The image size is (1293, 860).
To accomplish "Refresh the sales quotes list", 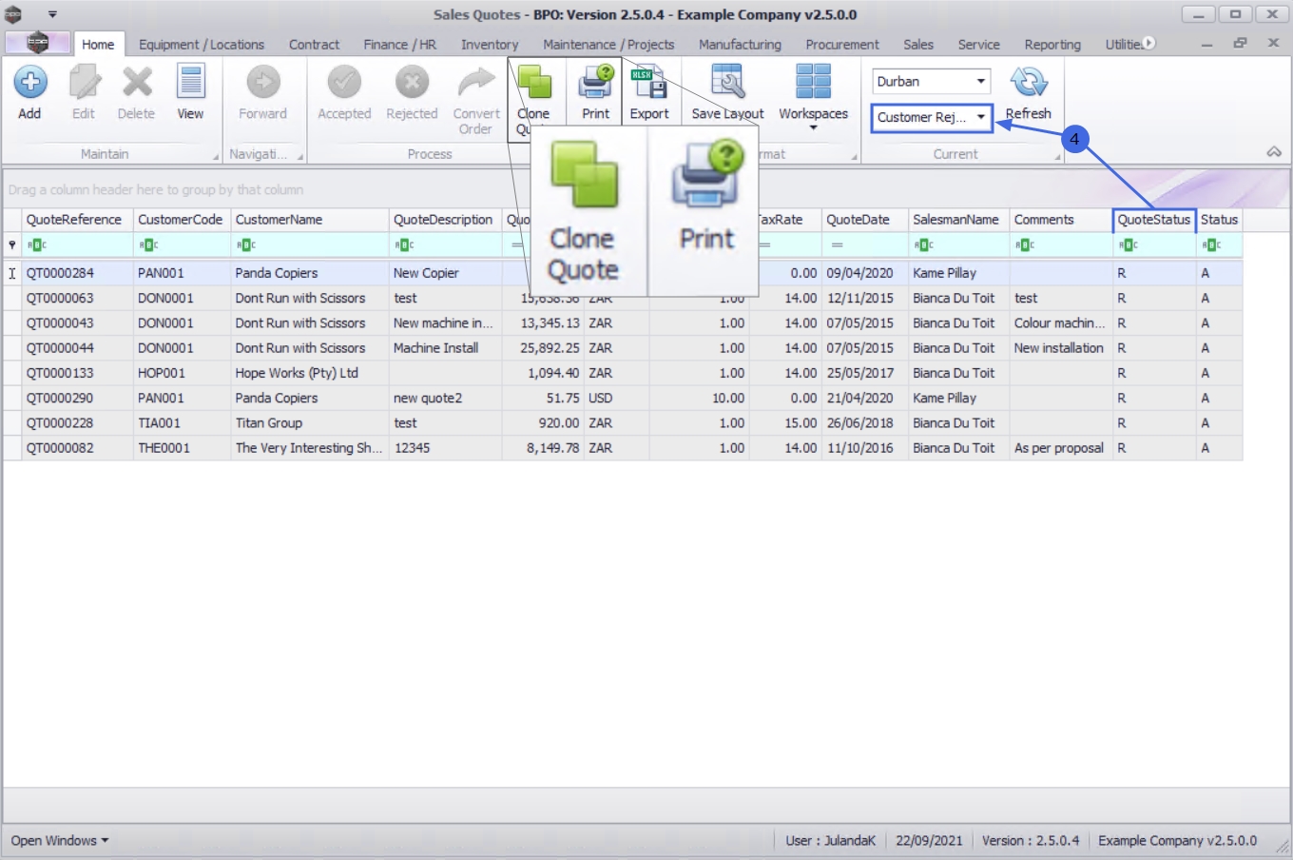I will 1029,83.
